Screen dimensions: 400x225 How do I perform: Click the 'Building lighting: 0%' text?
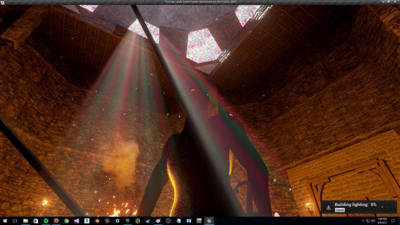[x=355, y=205]
